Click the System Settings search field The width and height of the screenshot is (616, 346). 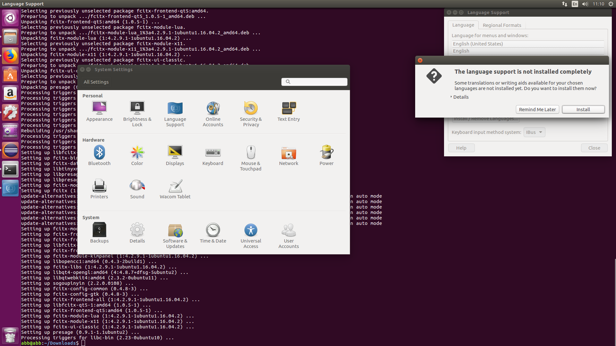pyautogui.click(x=314, y=82)
